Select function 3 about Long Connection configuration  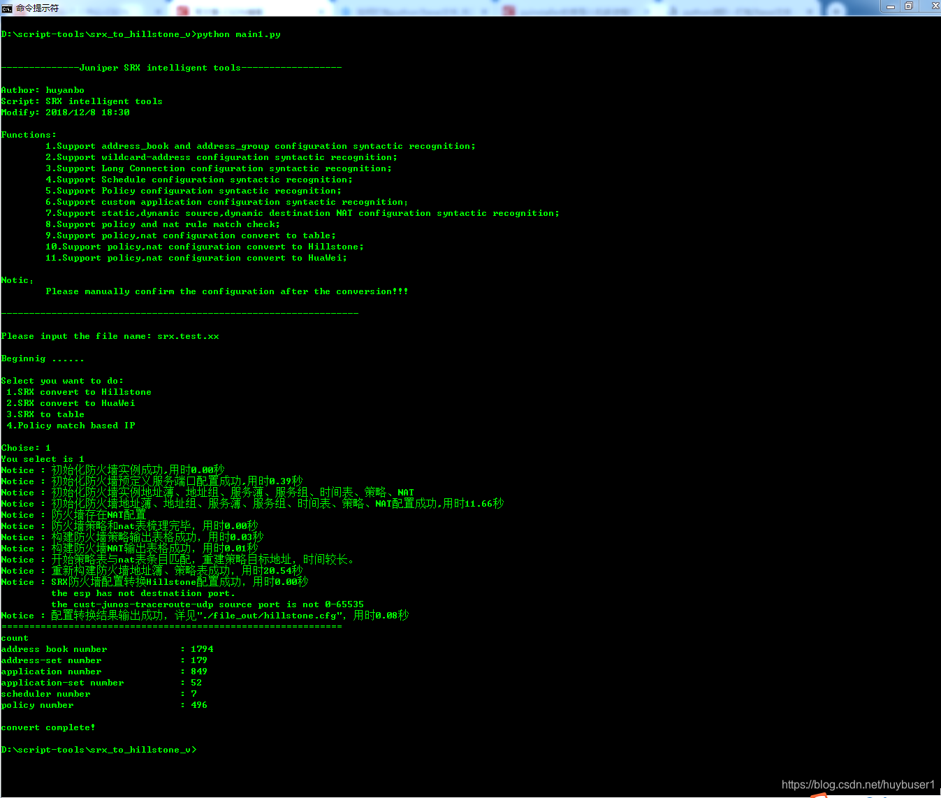tap(219, 168)
